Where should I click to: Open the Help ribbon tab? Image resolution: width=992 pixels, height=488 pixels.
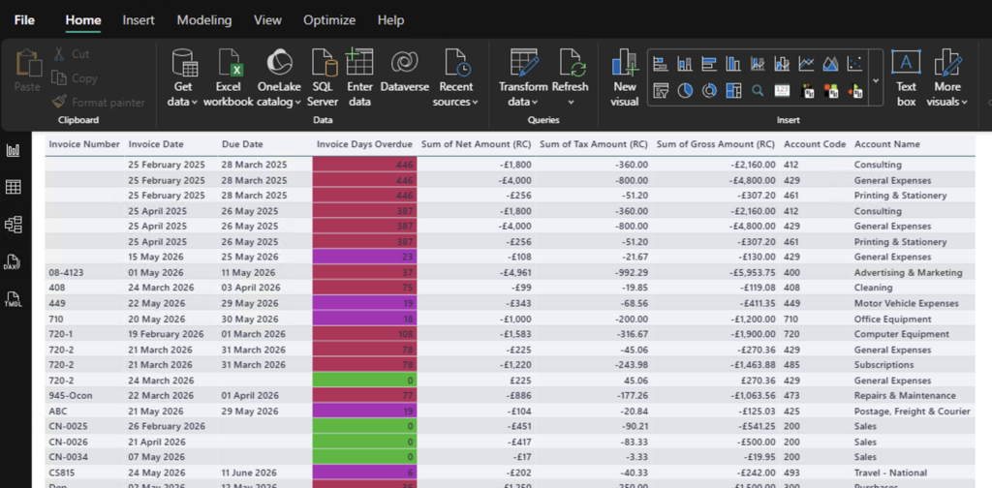click(390, 20)
